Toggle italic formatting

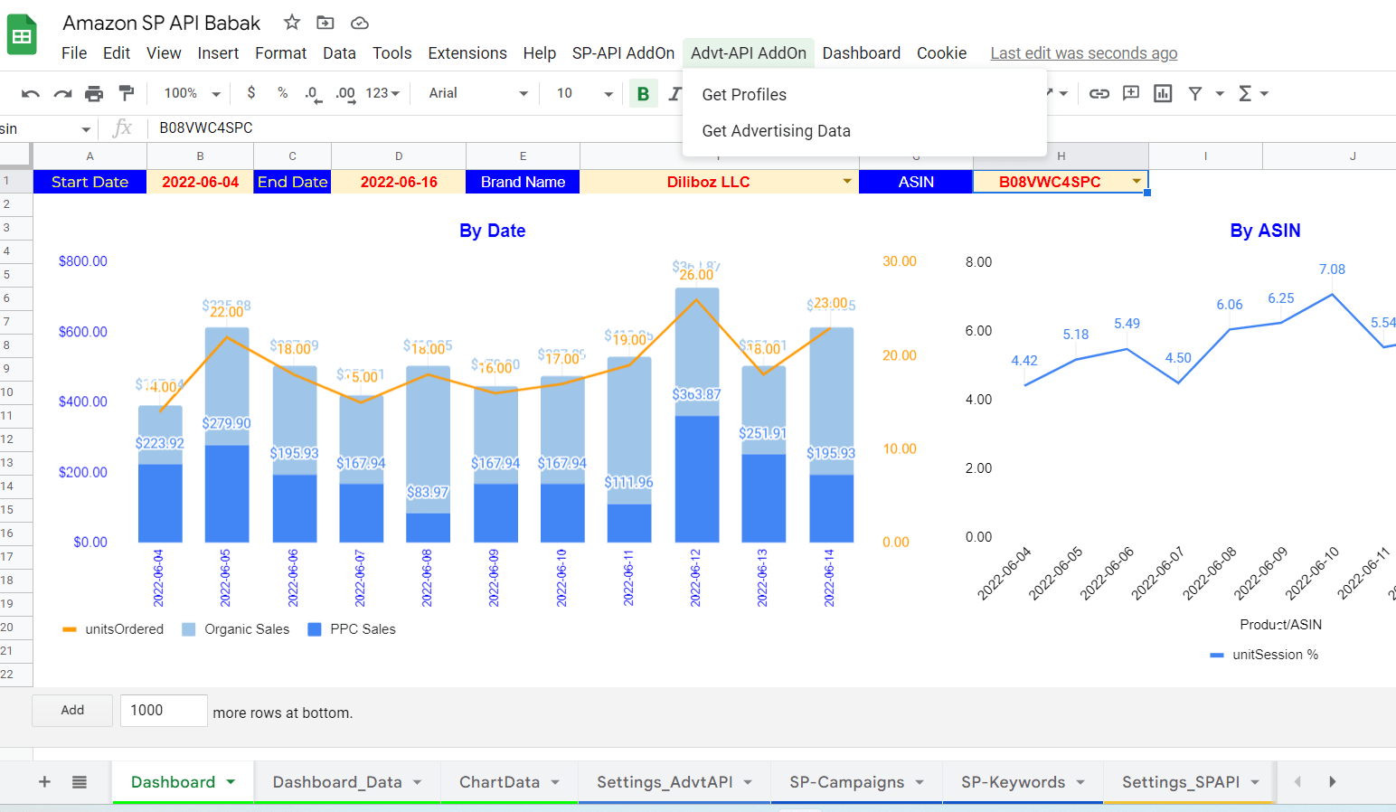(x=674, y=93)
